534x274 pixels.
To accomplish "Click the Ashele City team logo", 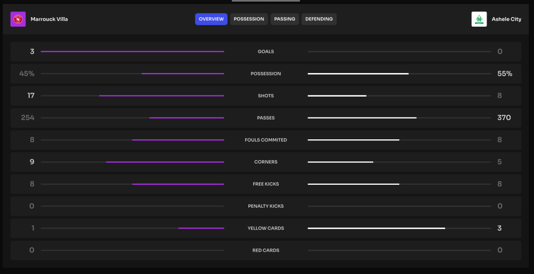I will (x=479, y=19).
